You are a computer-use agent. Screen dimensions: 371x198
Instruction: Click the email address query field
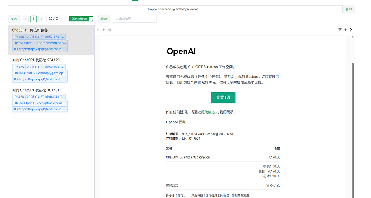(175, 9)
